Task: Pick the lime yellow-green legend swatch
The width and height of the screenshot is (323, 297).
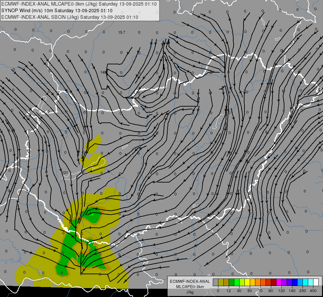Action: click(x=242, y=282)
